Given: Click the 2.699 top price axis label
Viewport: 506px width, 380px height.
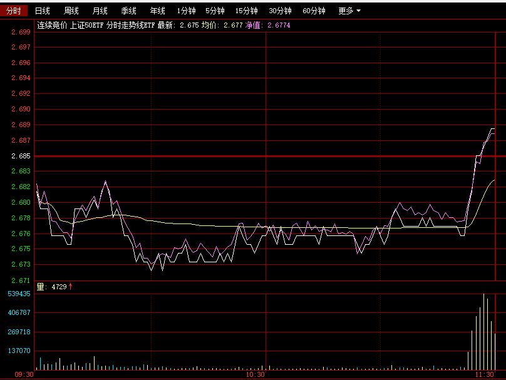Looking at the screenshot, I should [21, 32].
